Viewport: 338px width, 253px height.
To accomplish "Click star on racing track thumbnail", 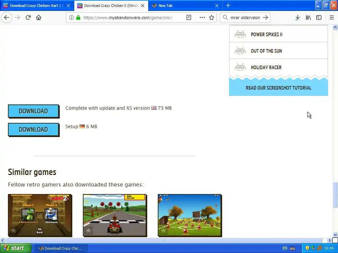I will (88, 231).
